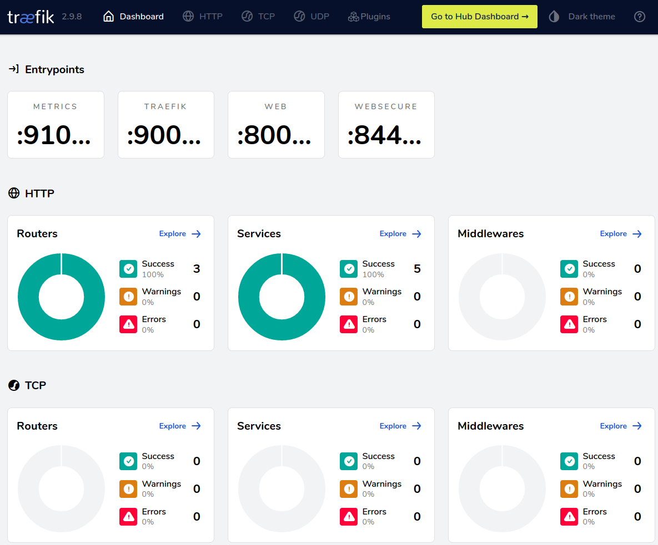The image size is (658, 545).
Task: Explore TCP Services
Action: coord(400,426)
